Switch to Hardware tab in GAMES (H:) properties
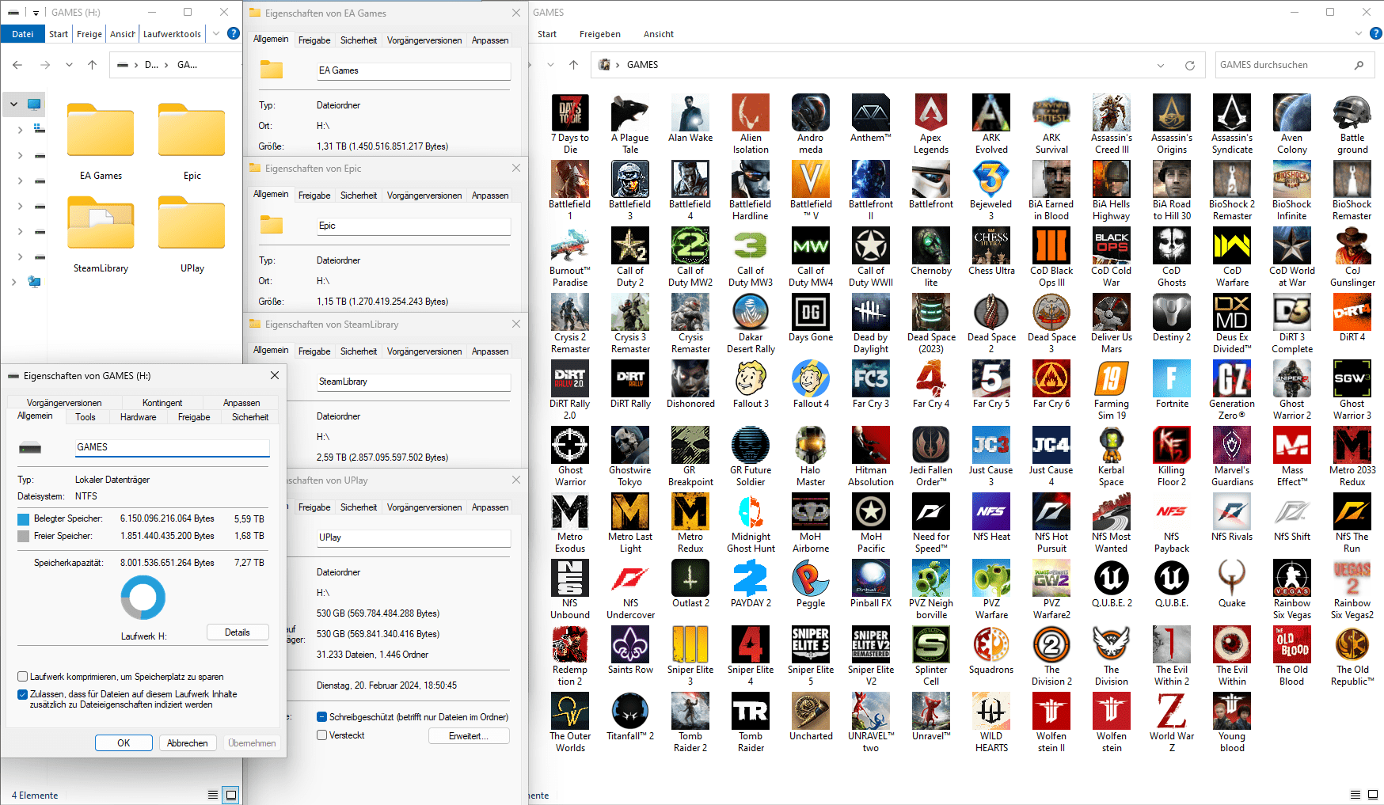Image resolution: width=1384 pixels, height=805 pixels. (139, 417)
